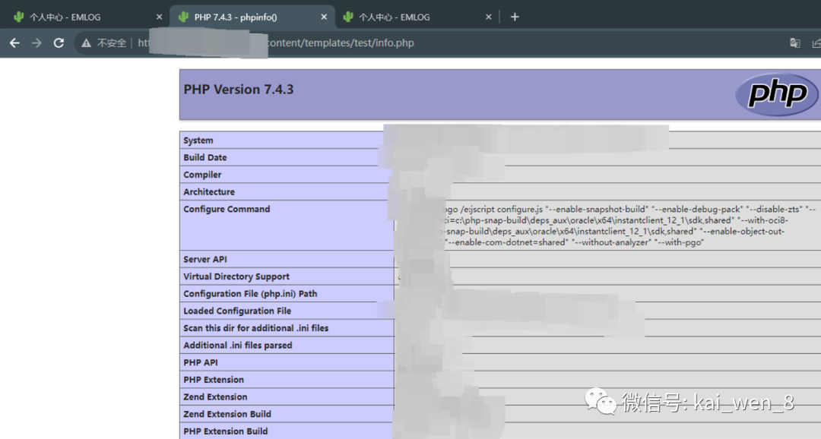Click the PHP API row label
The width and height of the screenshot is (821, 439).
click(x=200, y=362)
